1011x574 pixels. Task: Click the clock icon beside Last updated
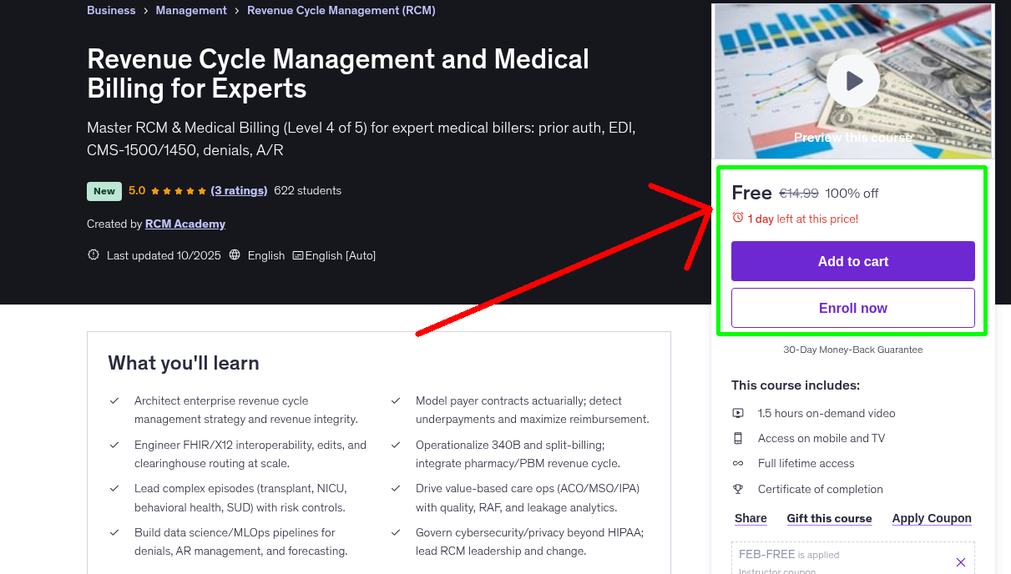tap(93, 254)
